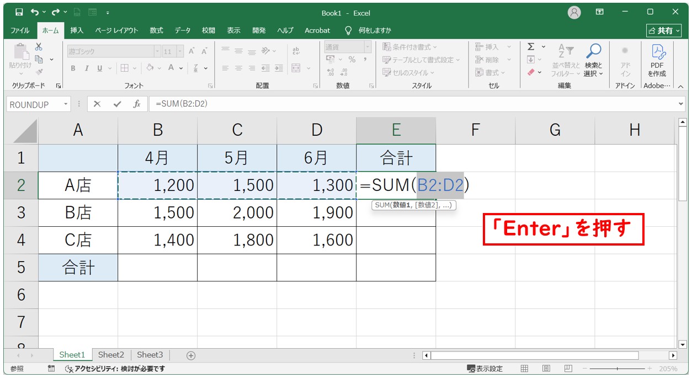Toggle Bold formatting

tap(73, 68)
